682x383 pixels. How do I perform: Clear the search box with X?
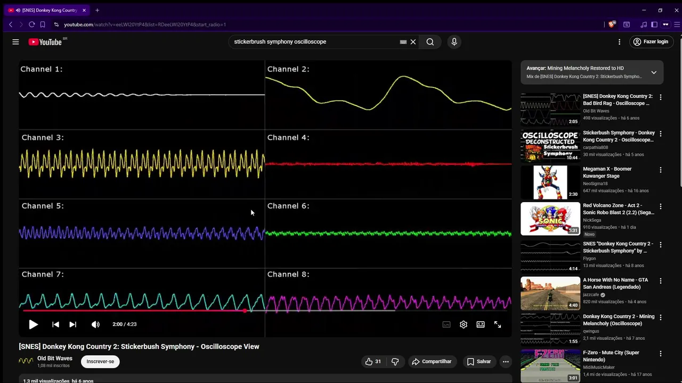coord(413,41)
